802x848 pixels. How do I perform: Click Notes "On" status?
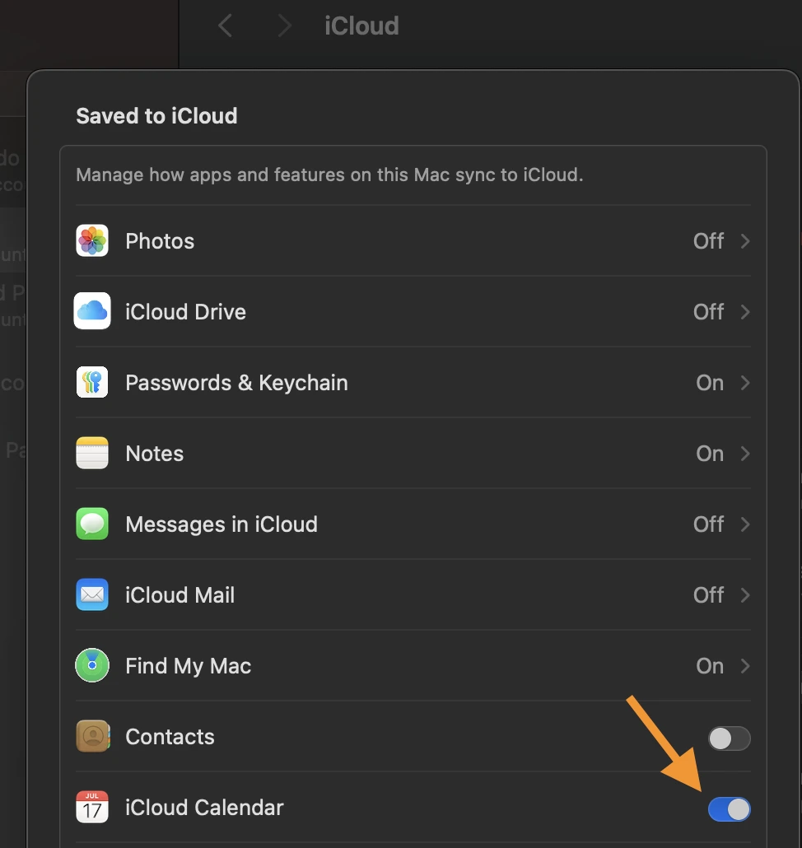710,454
